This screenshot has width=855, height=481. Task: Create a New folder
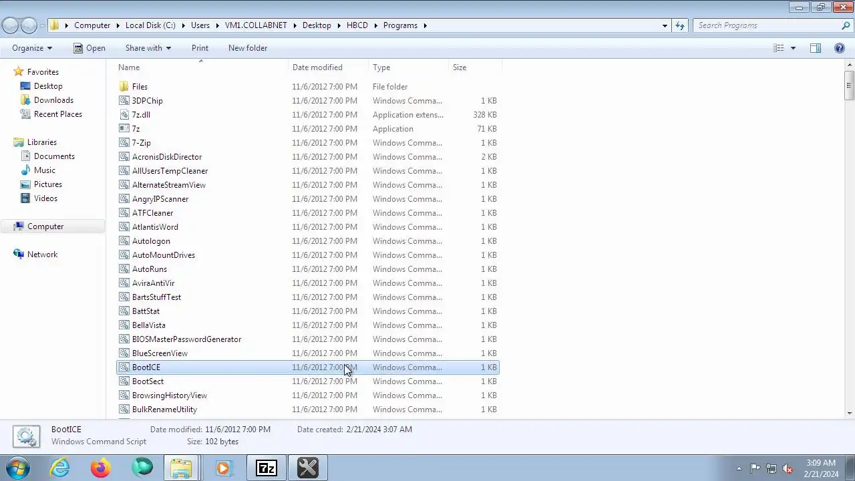[248, 48]
